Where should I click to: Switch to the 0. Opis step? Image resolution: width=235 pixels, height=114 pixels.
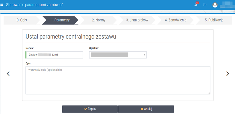22,20
